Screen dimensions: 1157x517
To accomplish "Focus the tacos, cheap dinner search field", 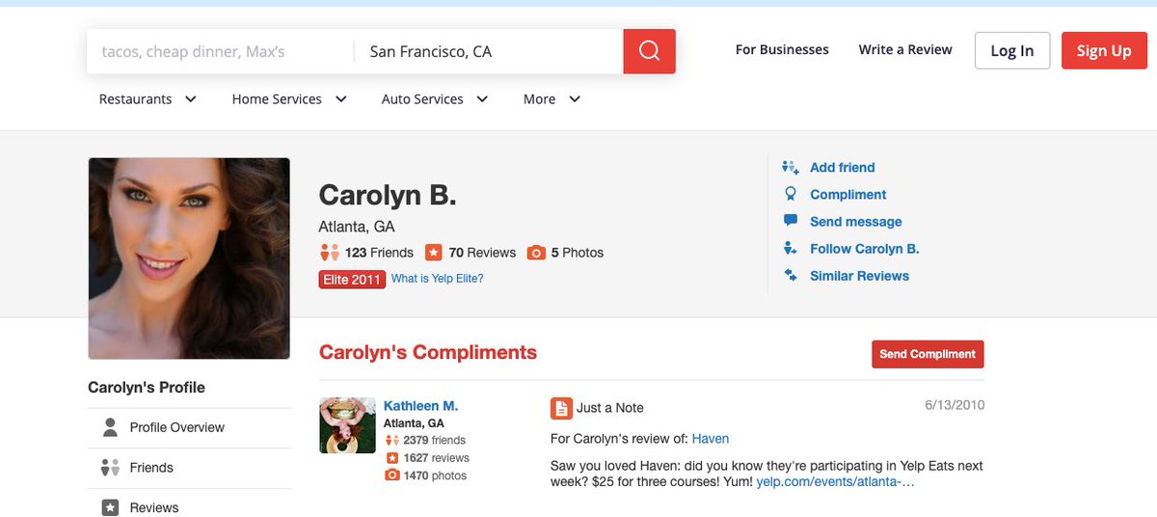I will tap(221, 51).
